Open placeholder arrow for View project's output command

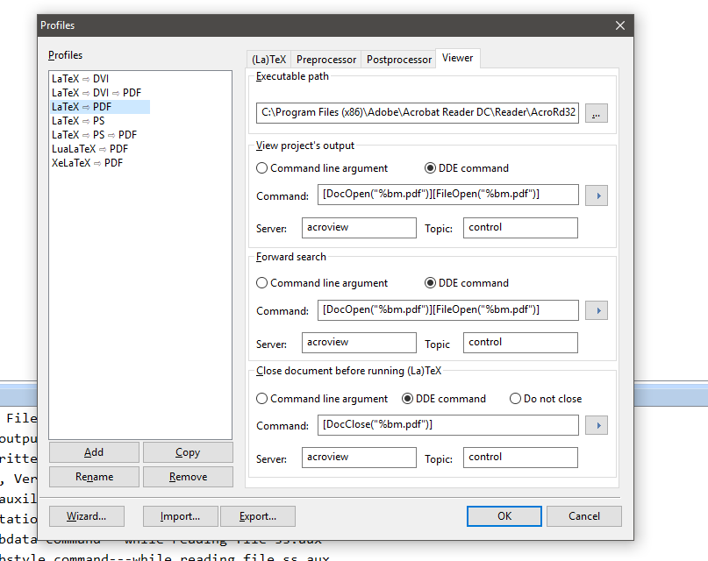click(x=597, y=195)
